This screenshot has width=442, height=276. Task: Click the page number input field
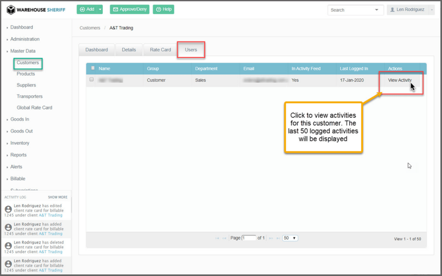pyautogui.click(x=249, y=238)
